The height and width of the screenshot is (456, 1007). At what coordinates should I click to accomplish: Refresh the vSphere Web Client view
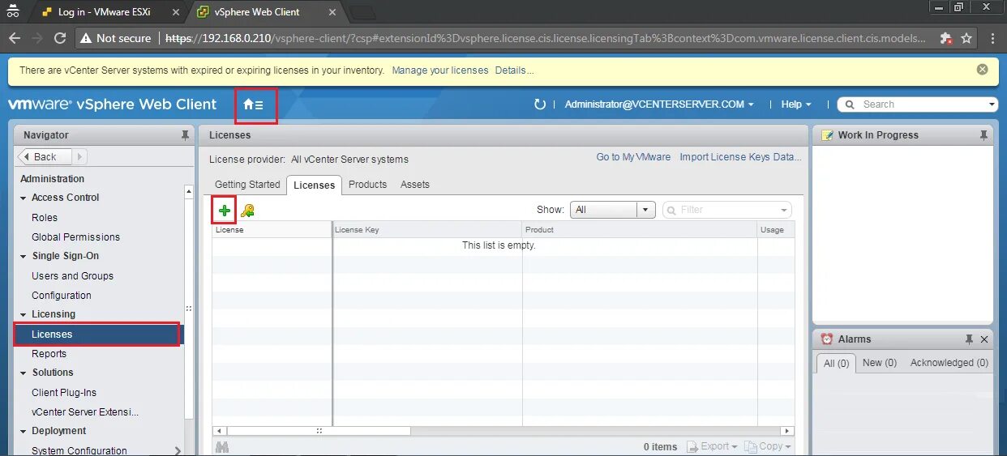click(540, 104)
